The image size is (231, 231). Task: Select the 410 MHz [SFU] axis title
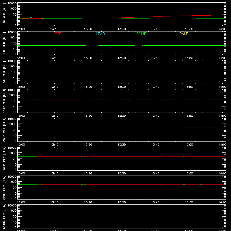point(4,43)
